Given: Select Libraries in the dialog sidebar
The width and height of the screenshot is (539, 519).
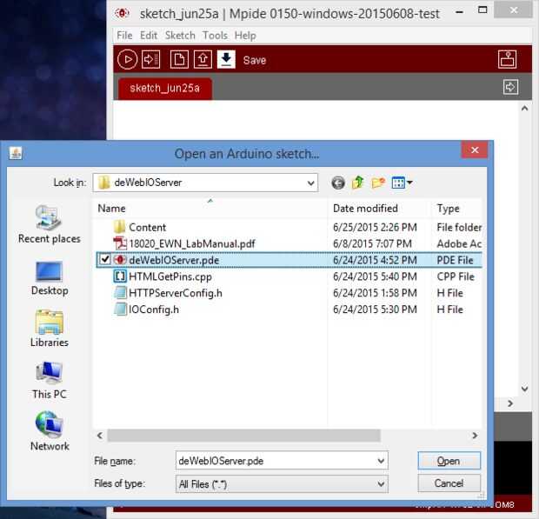Looking at the screenshot, I should point(50,329).
